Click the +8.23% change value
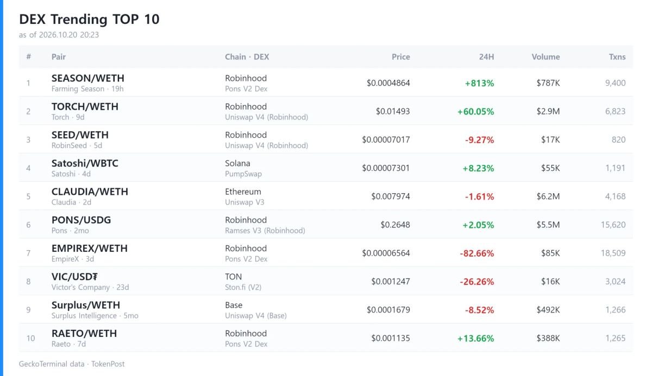The width and height of the screenshot is (652, 376). [x=478, y=168]
